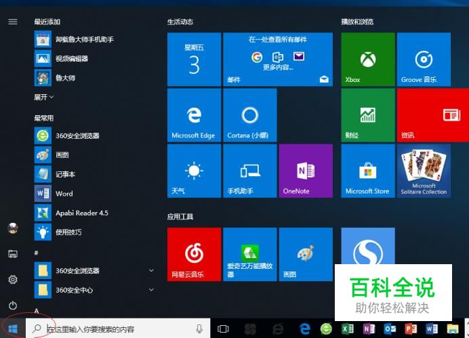Open the user account avatar
The image size is (469, 338).
pyautogui.click(x=13, y=228)
